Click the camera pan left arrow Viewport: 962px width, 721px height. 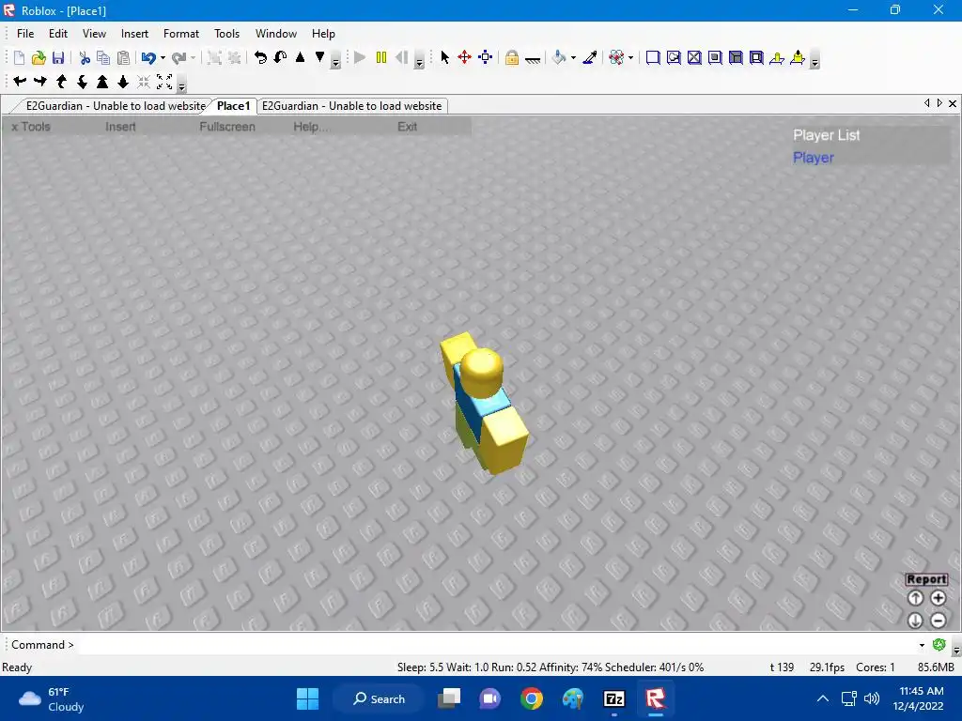(20, 81)
